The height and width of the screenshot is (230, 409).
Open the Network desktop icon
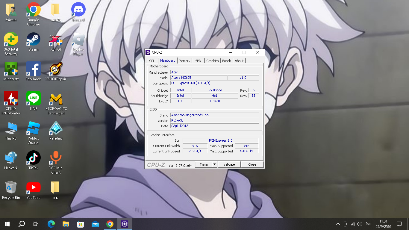coord(11,161)
